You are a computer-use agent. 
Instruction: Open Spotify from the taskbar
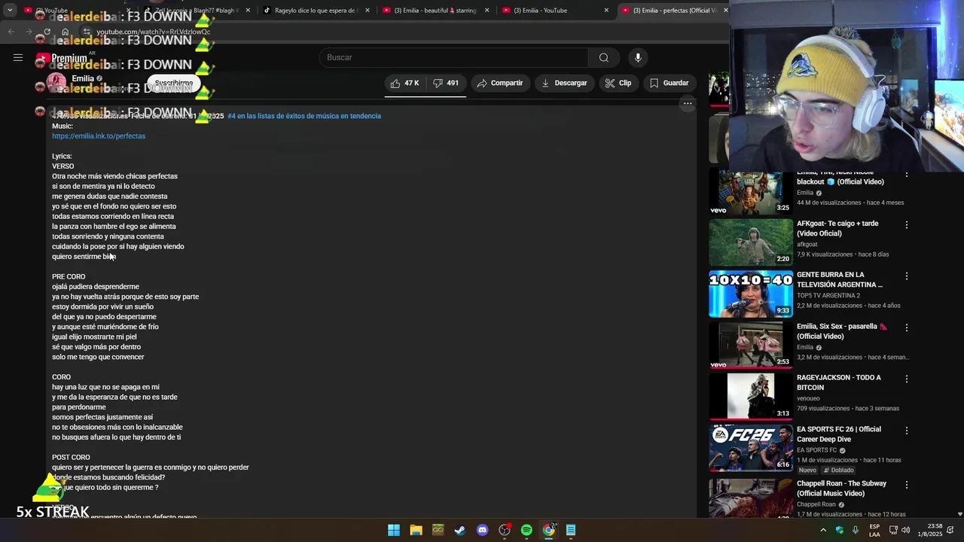pos(526,530)
